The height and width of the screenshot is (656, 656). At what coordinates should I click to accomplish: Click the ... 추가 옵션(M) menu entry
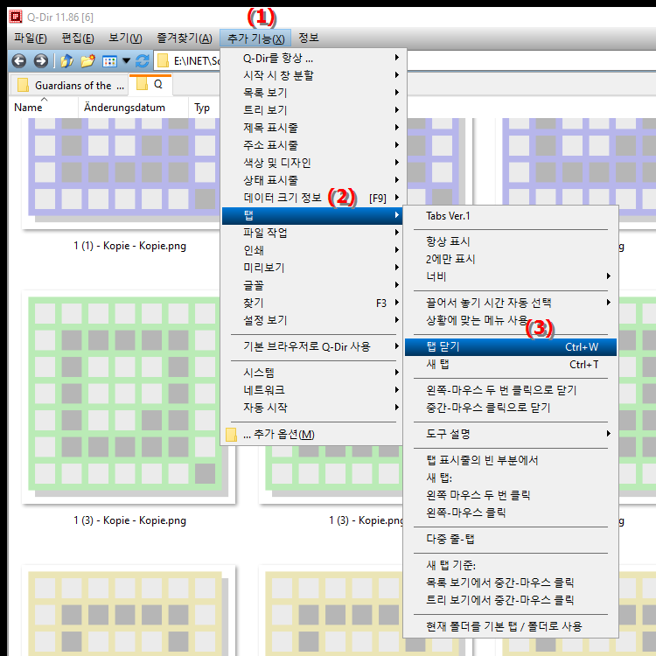pos(311,434)
